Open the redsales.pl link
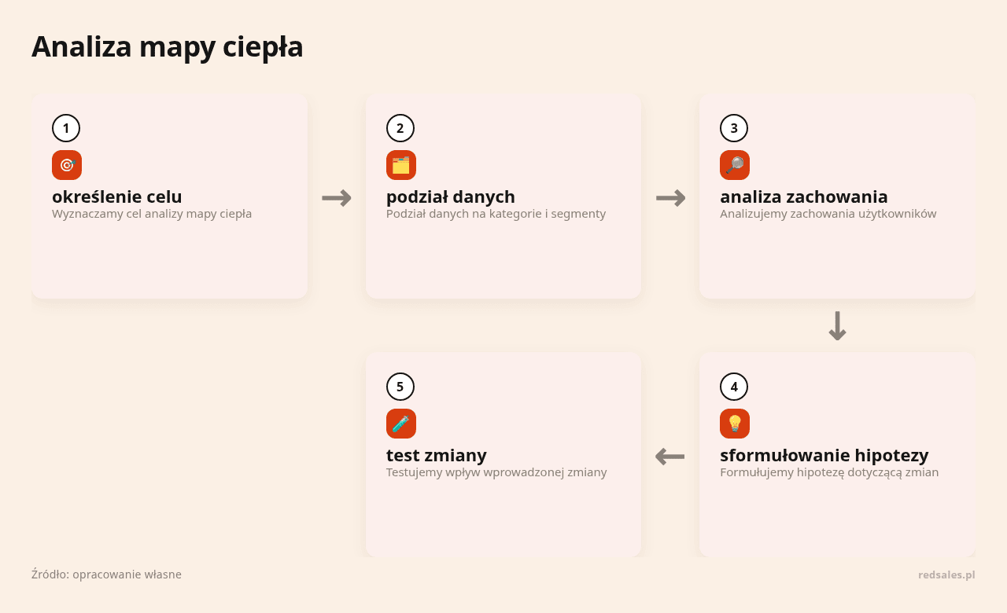 pyautogui.click(x=946, y=574)
